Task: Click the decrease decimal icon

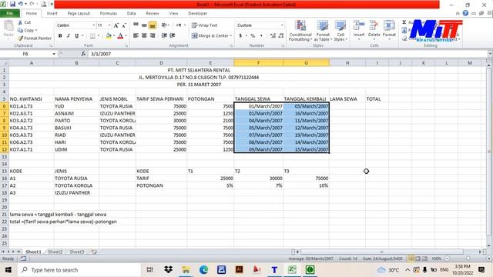Action: click(x=281, y=36)
